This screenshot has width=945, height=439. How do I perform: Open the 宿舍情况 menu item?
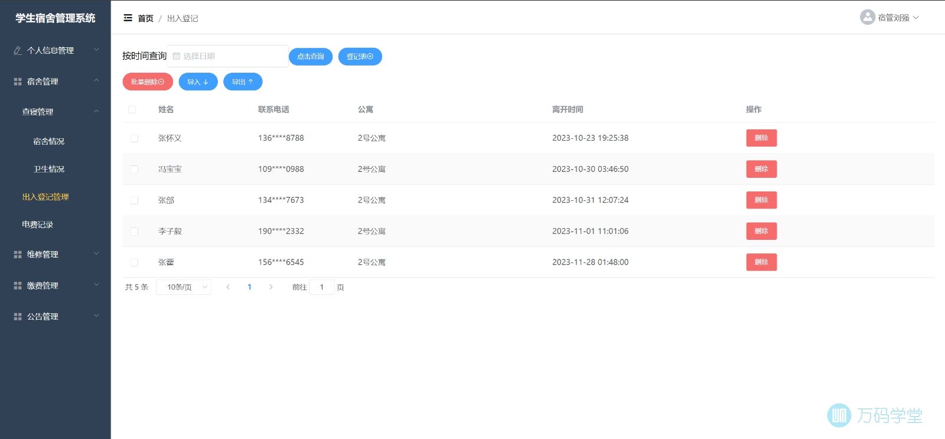tap(49, 141)
